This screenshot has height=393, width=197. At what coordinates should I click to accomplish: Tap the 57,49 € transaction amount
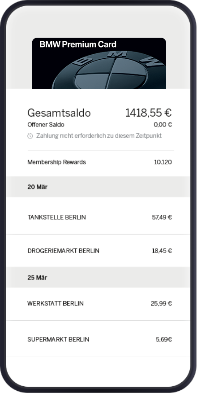162,217
